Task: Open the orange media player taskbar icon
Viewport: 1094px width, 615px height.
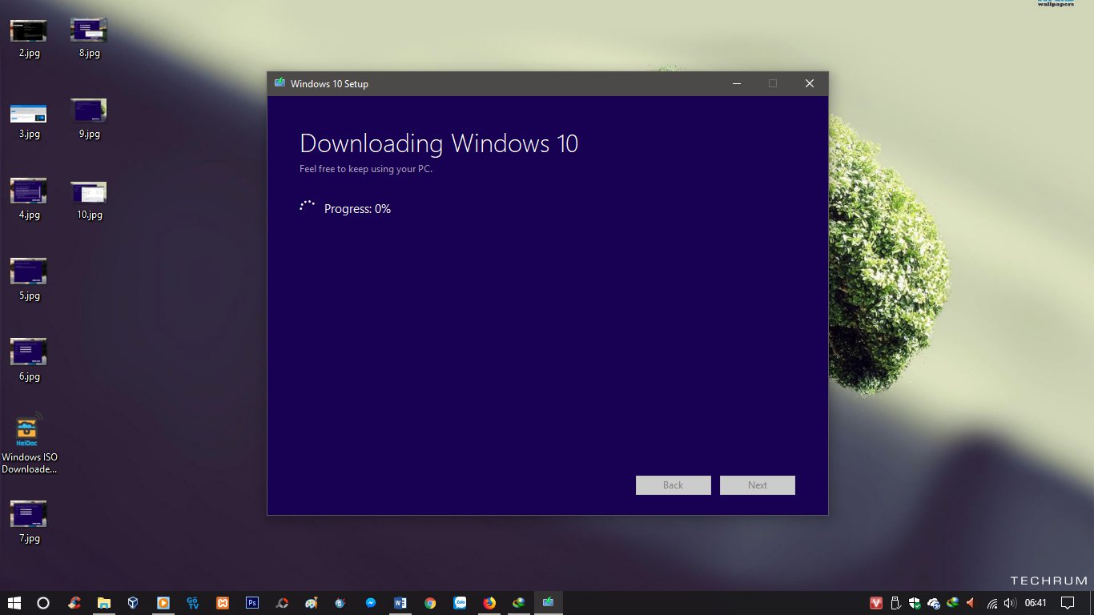Action: tap(163, 603)
